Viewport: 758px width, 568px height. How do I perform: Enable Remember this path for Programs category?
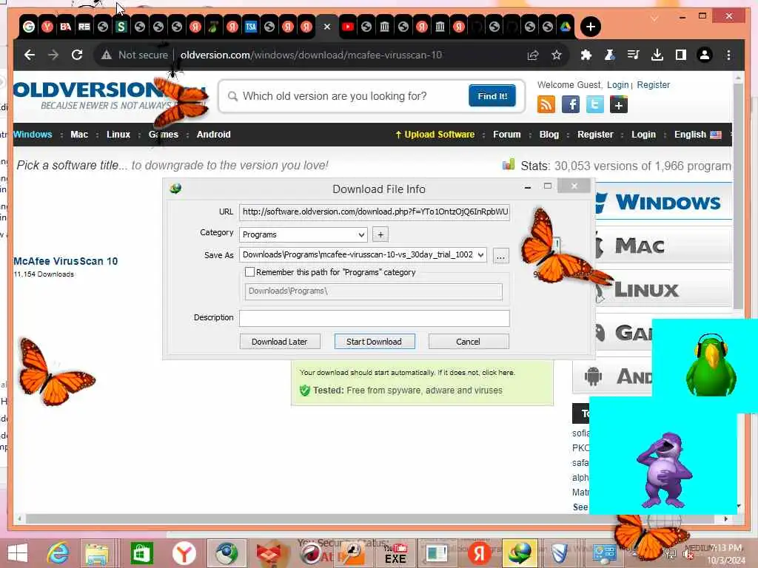[x=249, y=272]
